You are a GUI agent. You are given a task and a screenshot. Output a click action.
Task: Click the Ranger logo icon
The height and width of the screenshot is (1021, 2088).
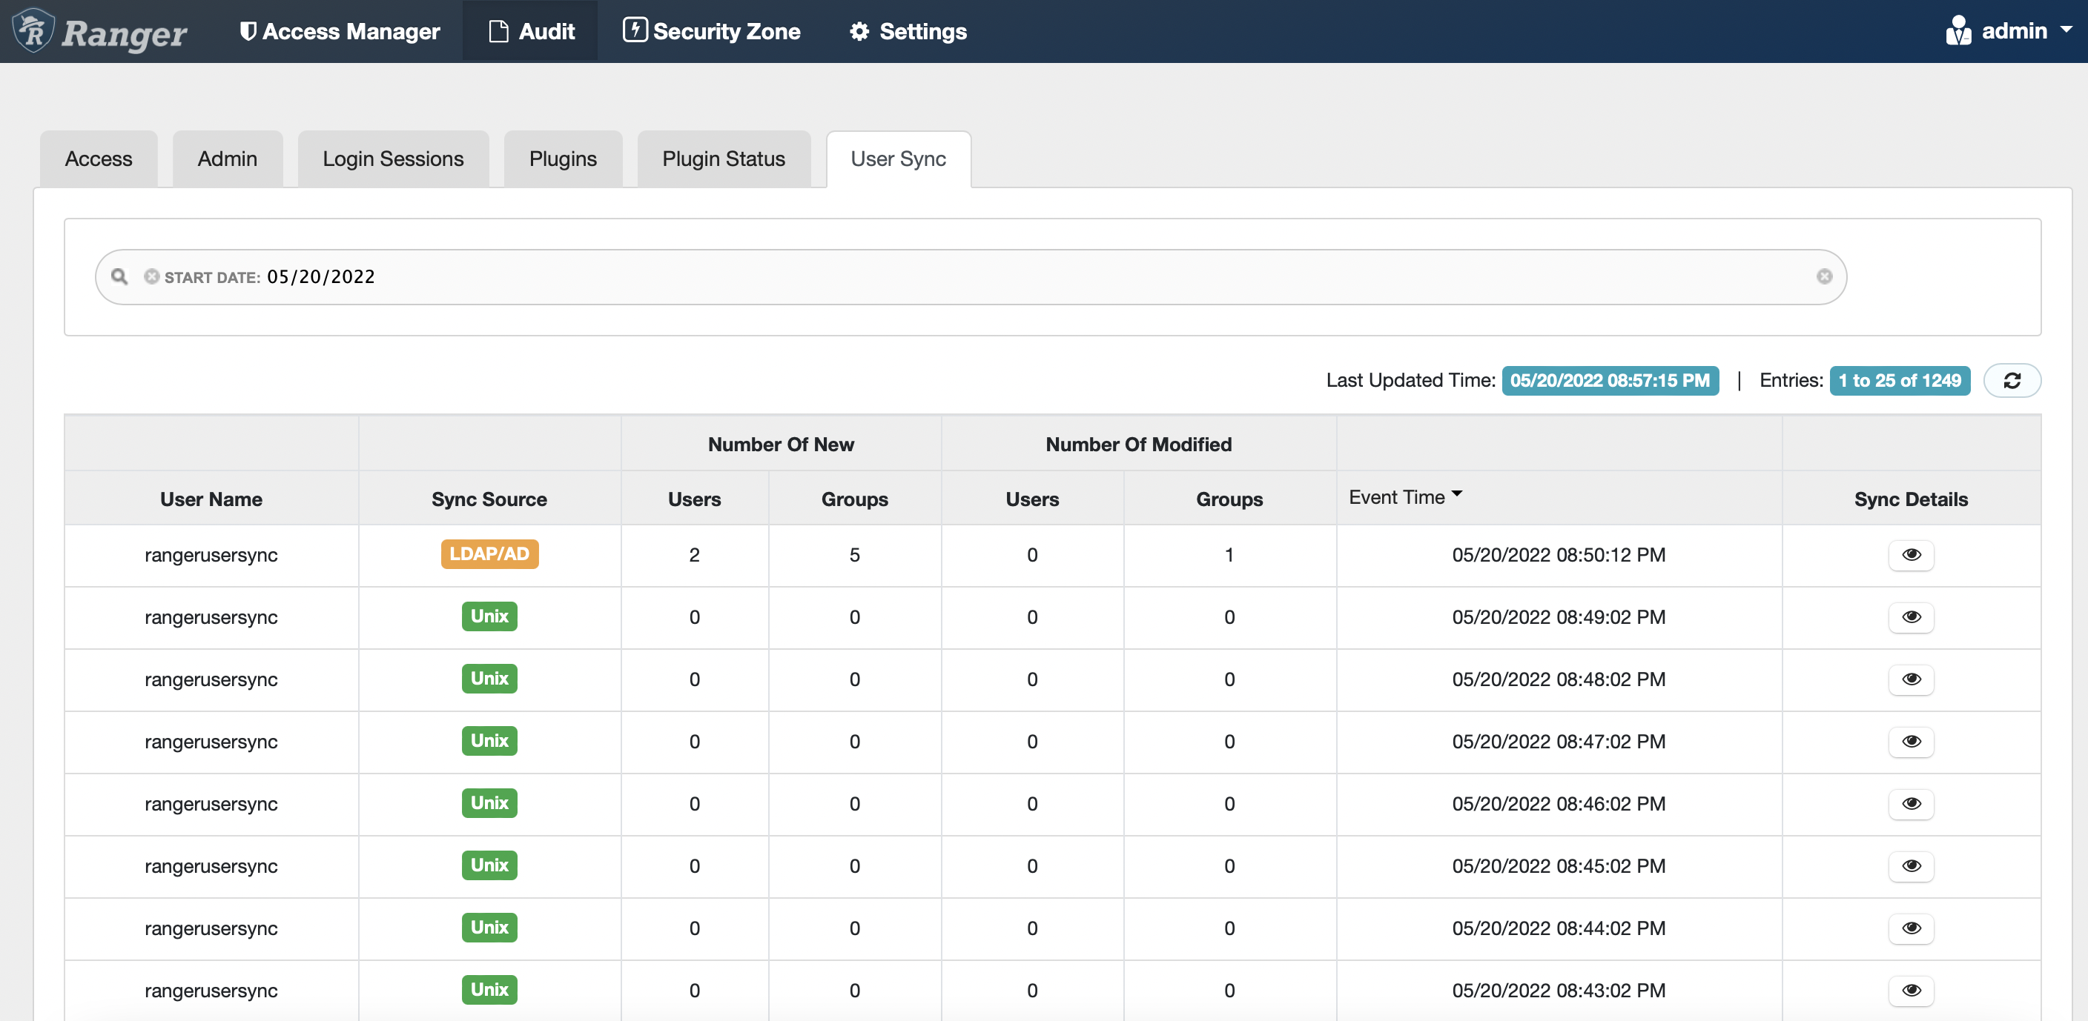point(33,30)
